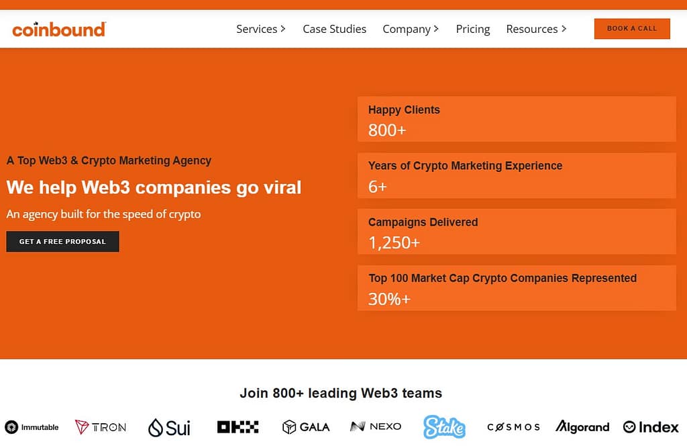Click the Coinbound logo
The width and height of the screenshot is (687, 448).
[x=59, y=29]
